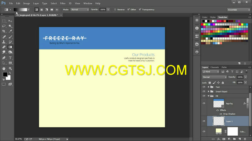Select the Move tool
The height and width of the screenshot is (141, 252).
10,21
